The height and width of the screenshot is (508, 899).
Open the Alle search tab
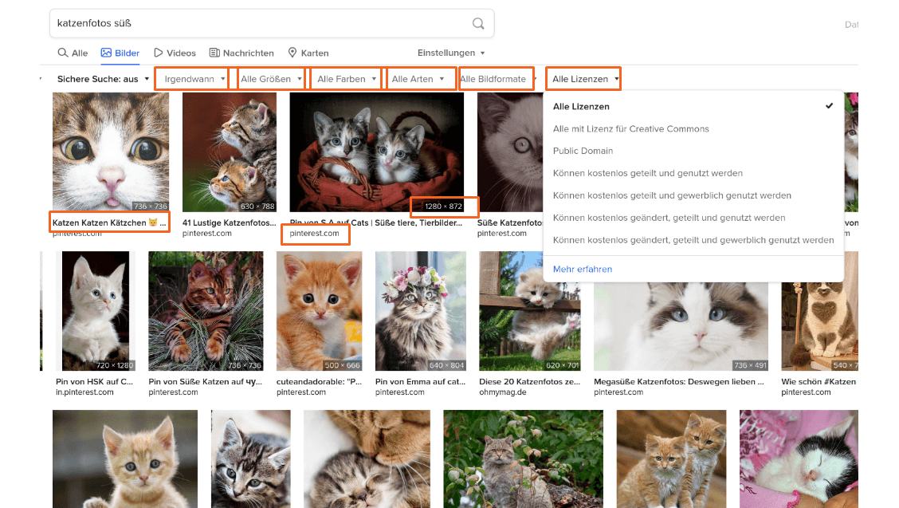click(x=73, y=53)
